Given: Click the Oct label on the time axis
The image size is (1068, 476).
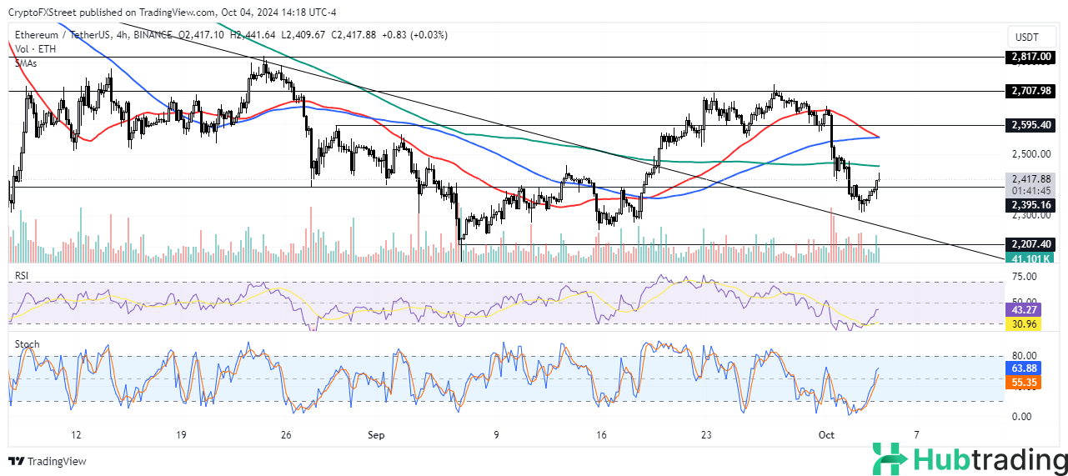Looking at the screenshot, I should click(x=826, y=434).
